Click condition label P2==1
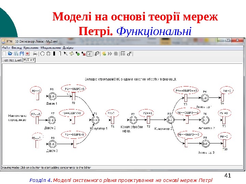This screenshot has width=246, height=184. pos(146,113)
